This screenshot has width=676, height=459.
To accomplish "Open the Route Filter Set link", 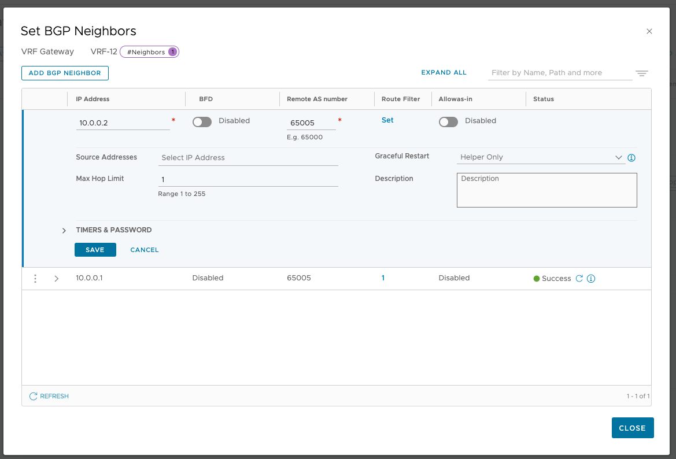I will pyautogui.click(x=387, y=120).
